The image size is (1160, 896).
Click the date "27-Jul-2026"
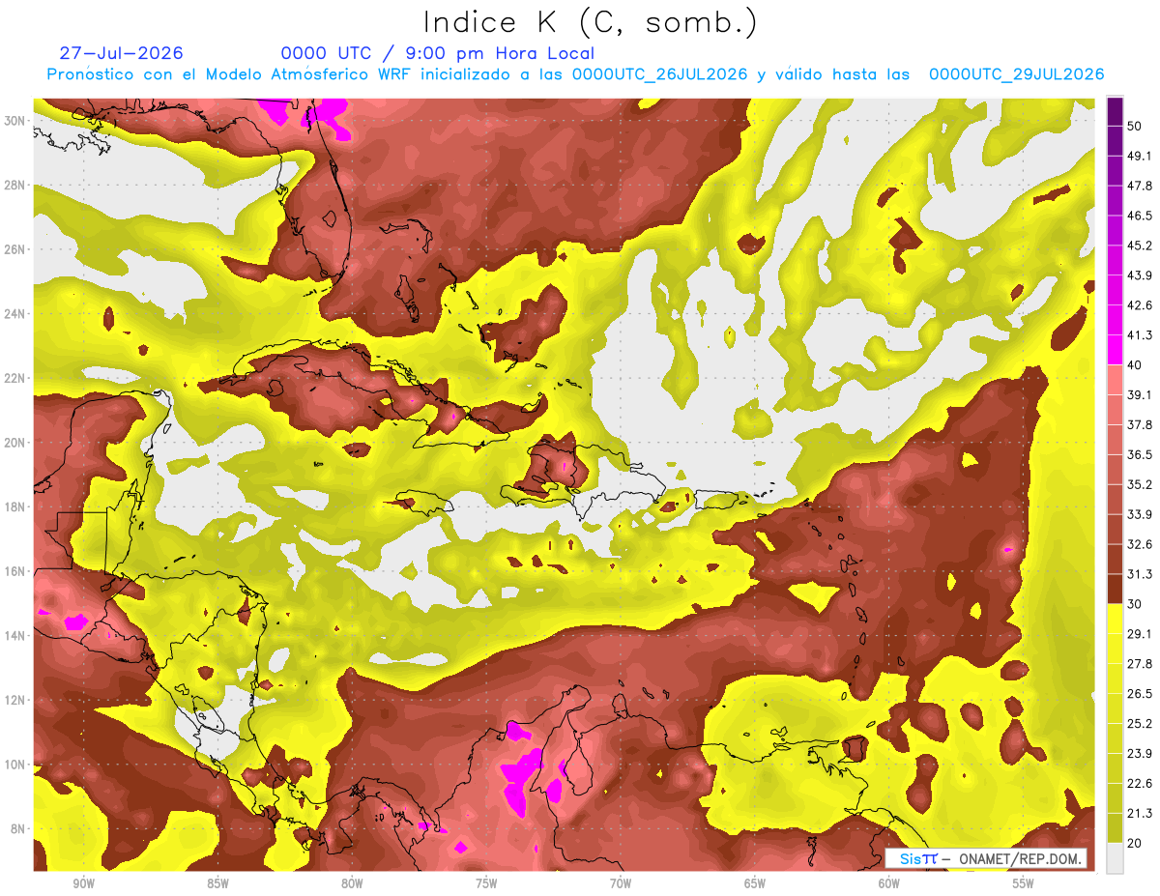(x=122, y=53)
